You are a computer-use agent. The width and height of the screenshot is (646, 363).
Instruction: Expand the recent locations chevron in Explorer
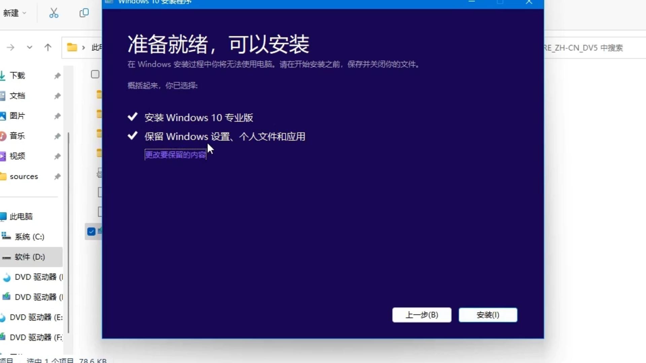[x=30, y=47]
